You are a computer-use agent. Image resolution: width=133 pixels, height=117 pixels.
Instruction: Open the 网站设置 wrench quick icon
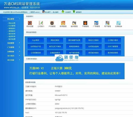click(x=30, y=23)
